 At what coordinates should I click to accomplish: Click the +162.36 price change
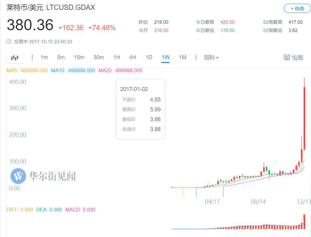coord(71,28)
